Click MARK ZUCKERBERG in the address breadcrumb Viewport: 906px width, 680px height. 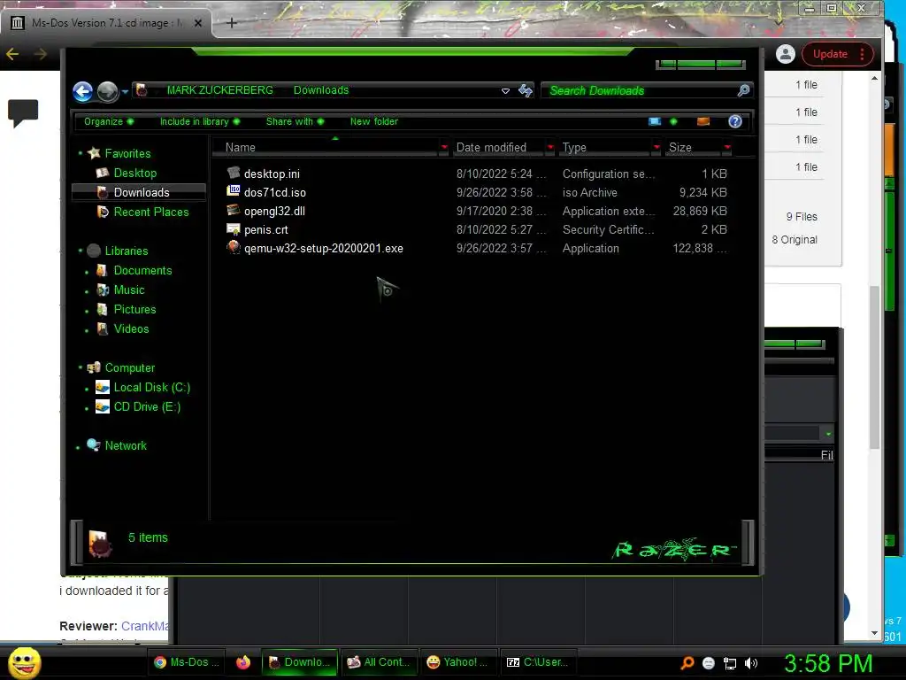pyautogui.click(x=220, y=90)
